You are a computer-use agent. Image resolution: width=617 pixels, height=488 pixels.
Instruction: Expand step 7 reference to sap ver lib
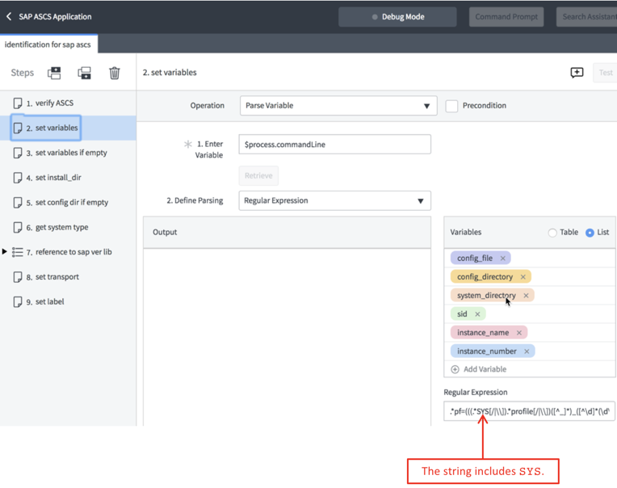(x=4, y=251)
